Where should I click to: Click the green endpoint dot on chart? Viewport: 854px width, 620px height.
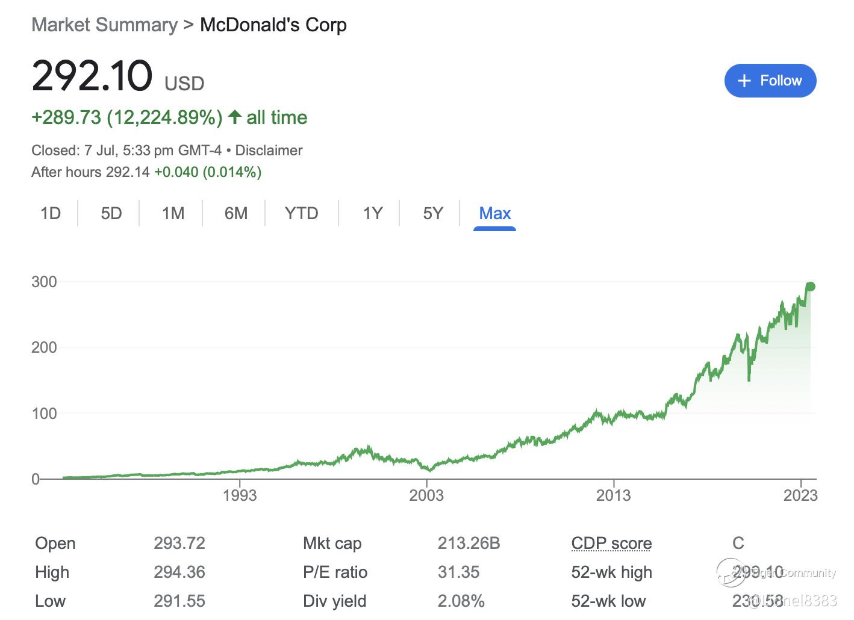(x=810, y=287)
